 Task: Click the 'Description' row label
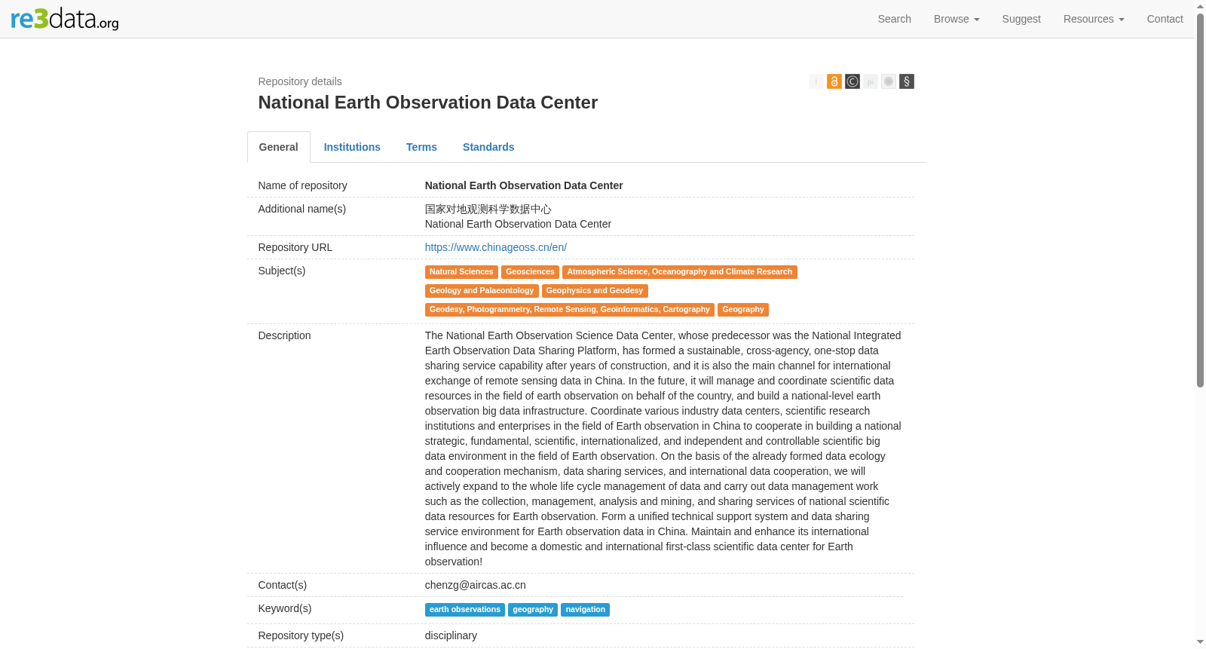(285, 335)
